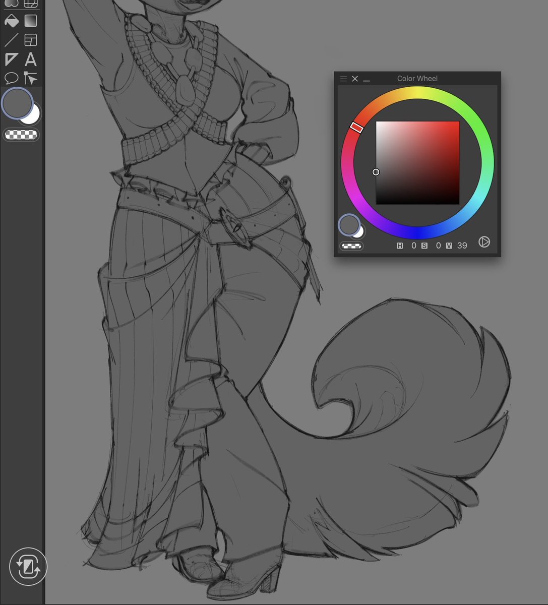Click the saturation-value cursor in the square
Screen dimensions: 548x605
click(376, 172)
